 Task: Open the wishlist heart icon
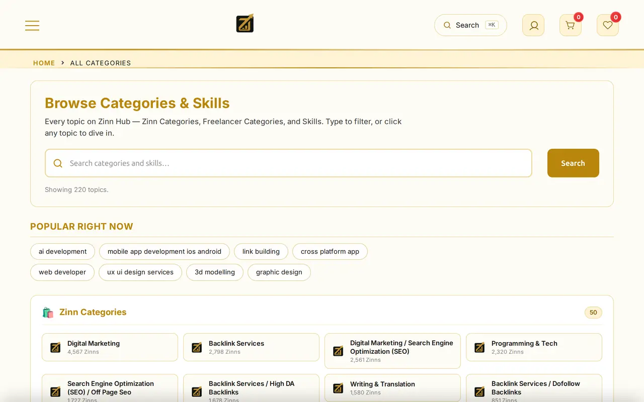pyautogui.click(x=608, y=25)
